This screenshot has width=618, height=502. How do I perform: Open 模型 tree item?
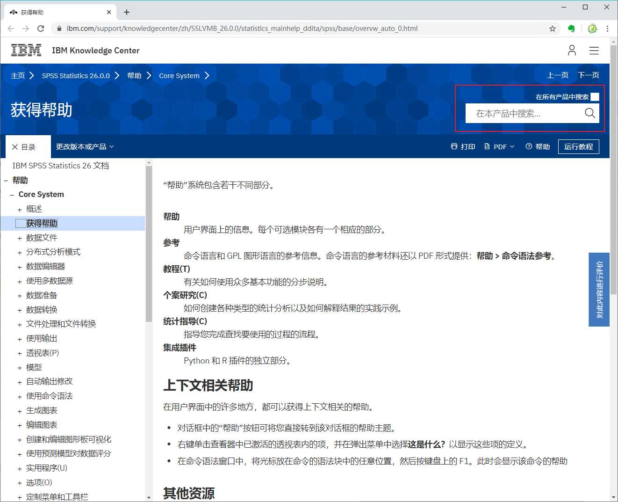tap(34, 367)
